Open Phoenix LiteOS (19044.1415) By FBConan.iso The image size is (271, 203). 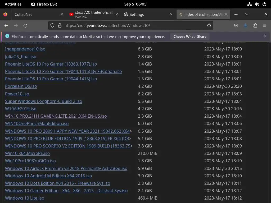63,71
